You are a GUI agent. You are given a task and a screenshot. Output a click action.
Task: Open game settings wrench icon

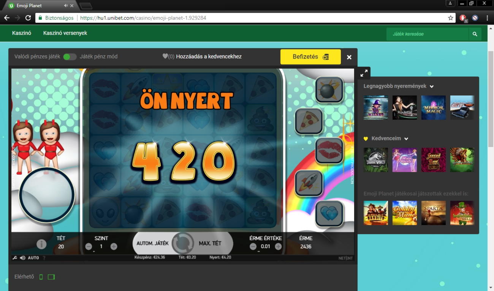pos(15,258)
